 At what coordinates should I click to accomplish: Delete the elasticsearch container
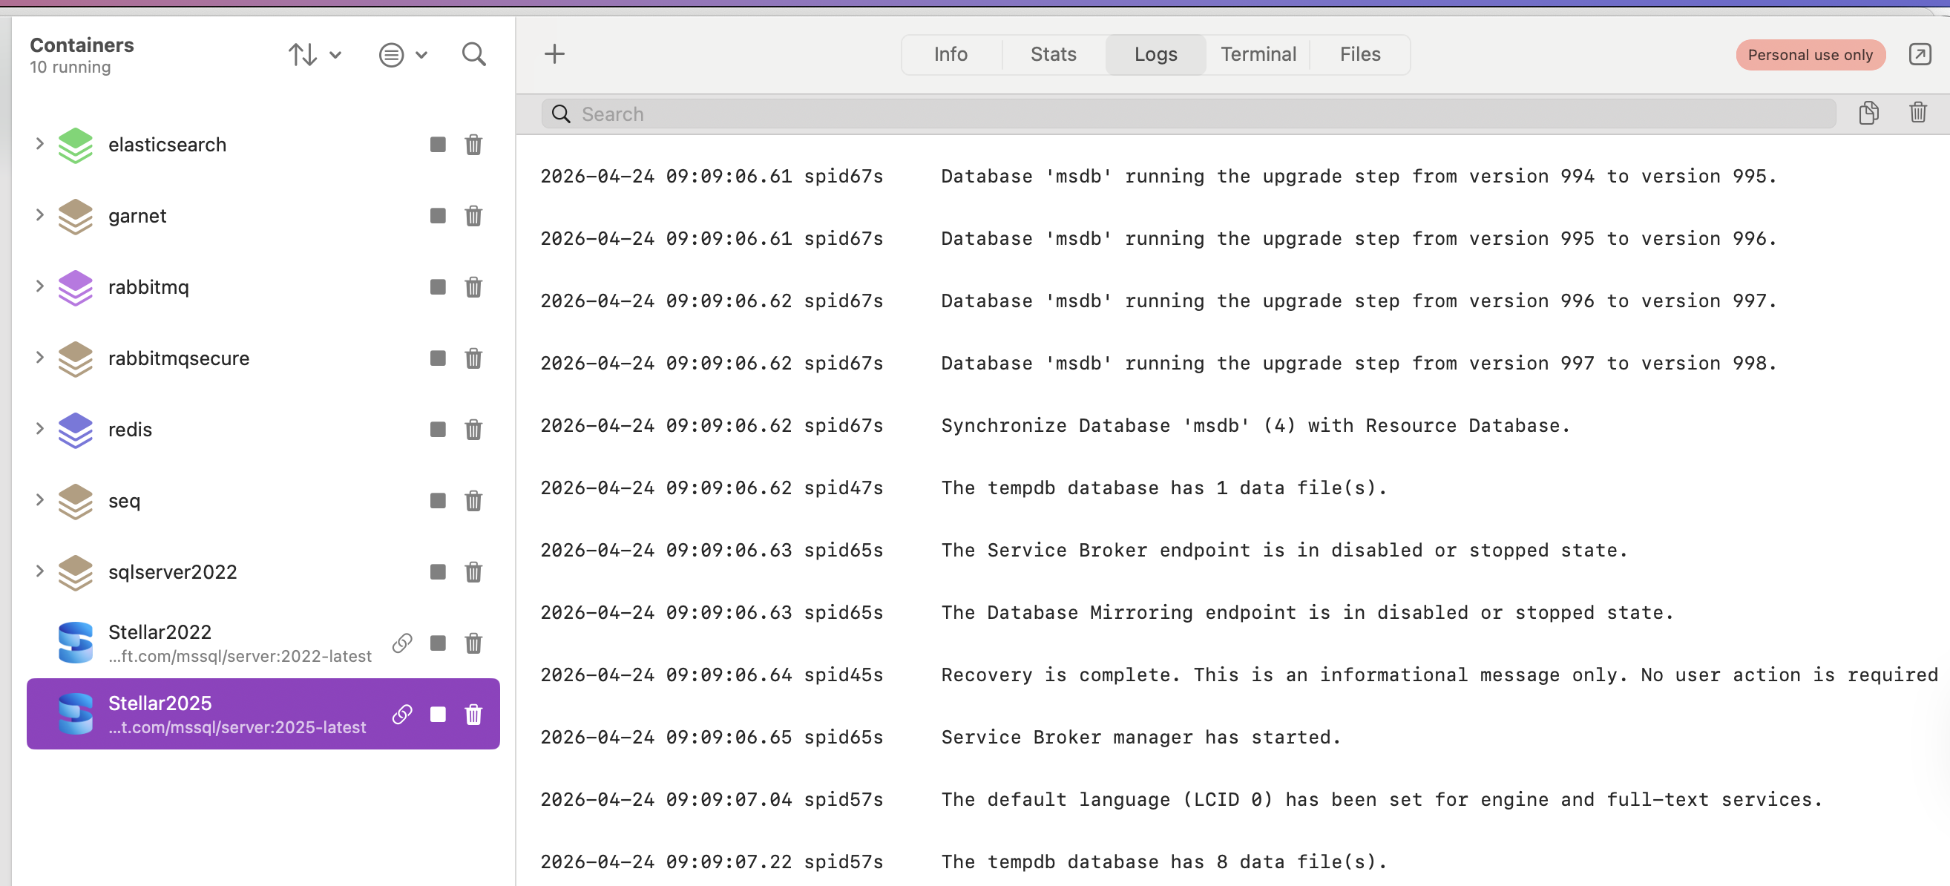tap(473, 145)
